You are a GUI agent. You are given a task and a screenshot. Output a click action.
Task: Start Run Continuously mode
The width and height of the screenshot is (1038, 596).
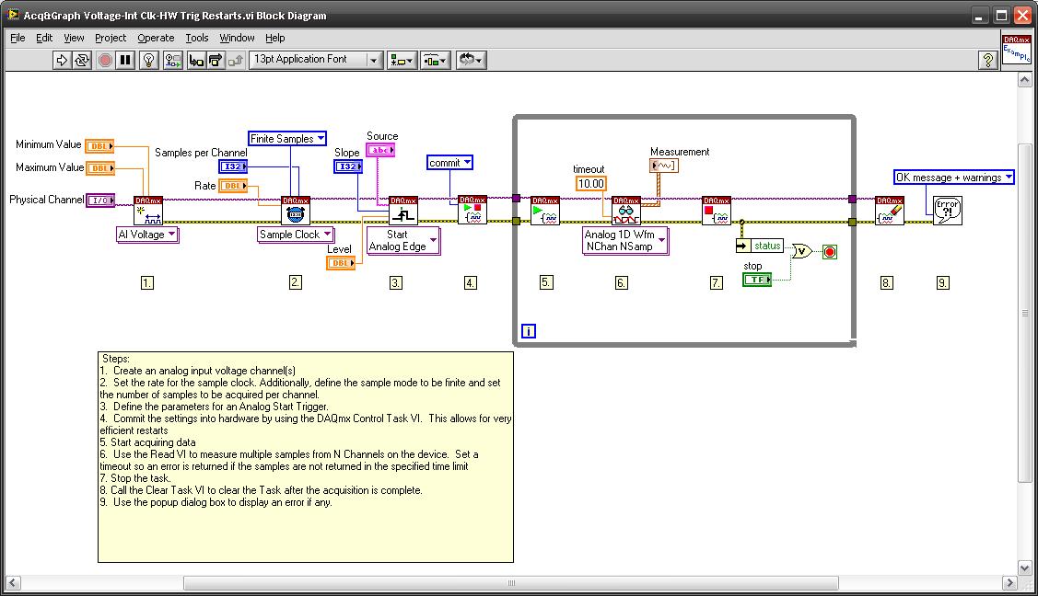pos(82,60)
